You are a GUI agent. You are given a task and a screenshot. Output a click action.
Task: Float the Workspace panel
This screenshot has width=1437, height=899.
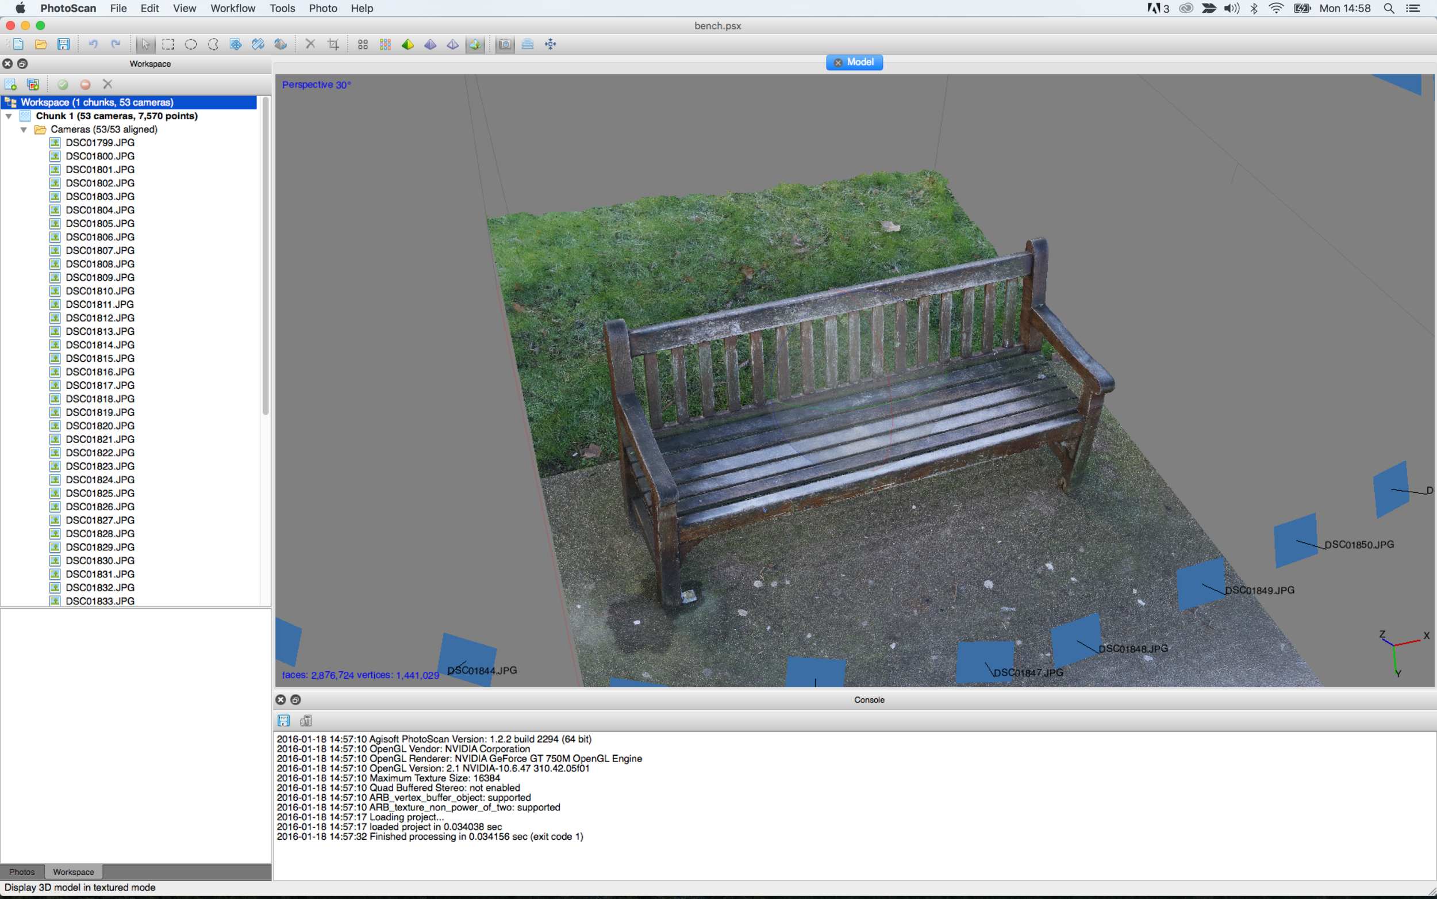22,64
